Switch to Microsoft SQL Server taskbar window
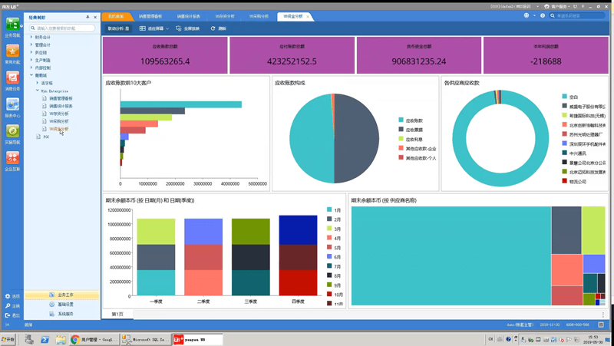This screenshot has width=614, height=346. click(146, 340)
